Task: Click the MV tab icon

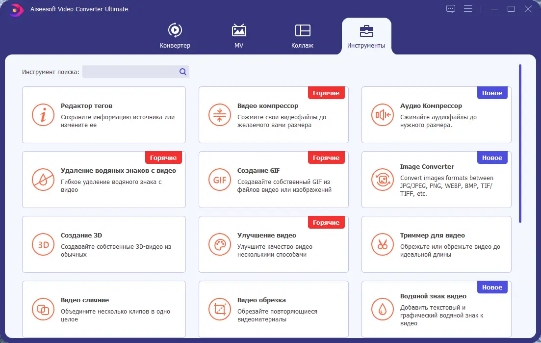Action: coord(239,30)
